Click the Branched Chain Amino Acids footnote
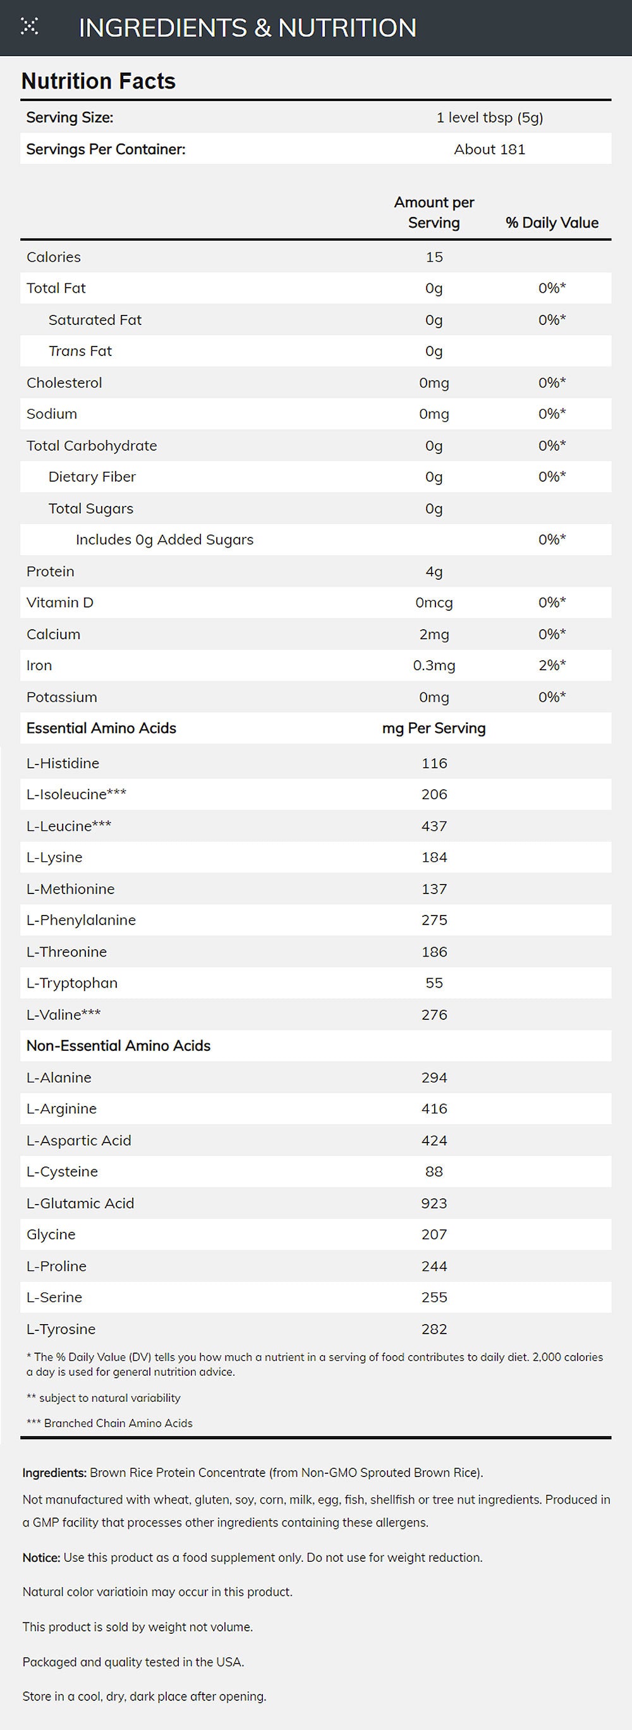 [x=109, y=1423]
